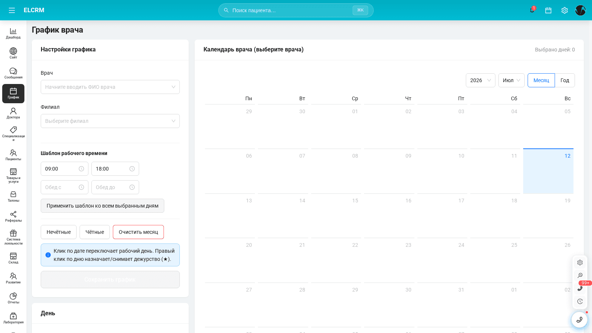
Task: Select date 12 in the calendar
Action: point(548,171)
